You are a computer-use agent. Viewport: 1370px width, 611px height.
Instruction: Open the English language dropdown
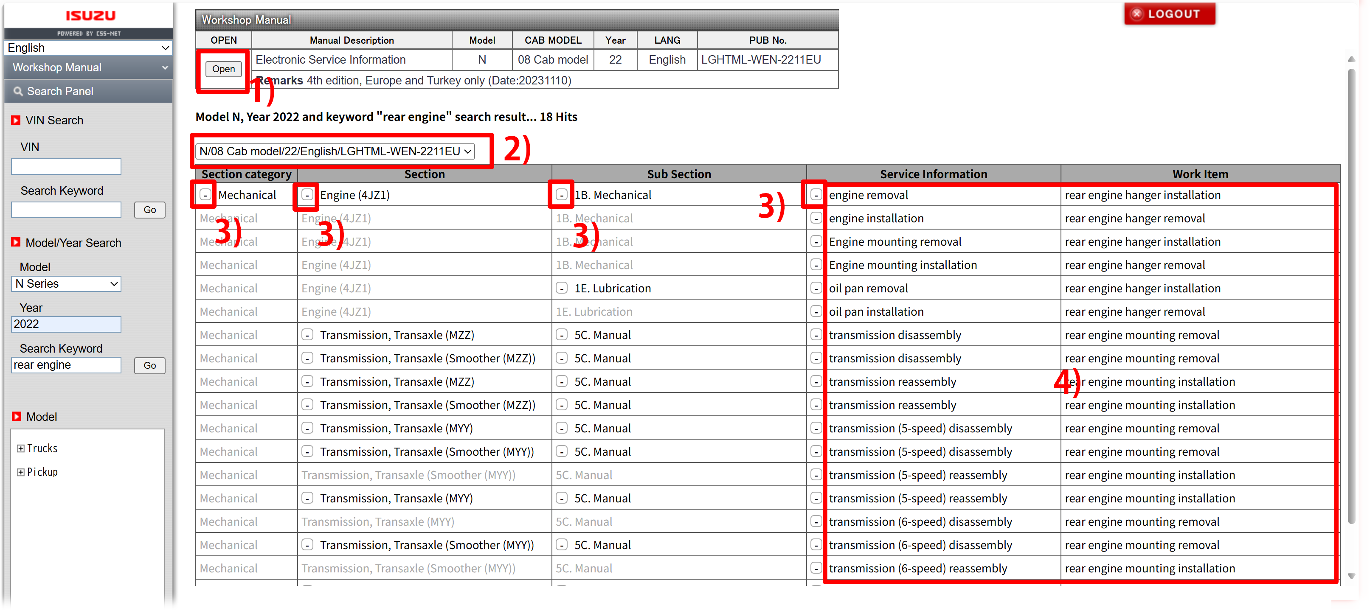point(88,48)
